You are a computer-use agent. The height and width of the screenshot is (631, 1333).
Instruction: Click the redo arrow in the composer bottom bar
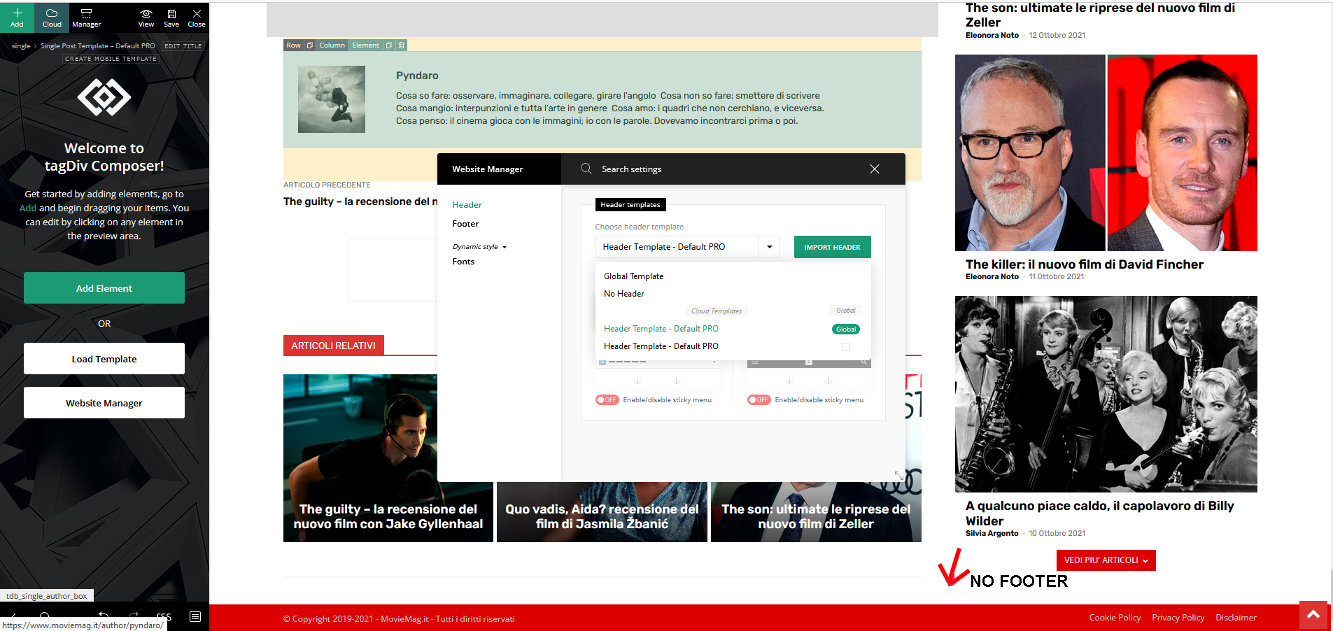(133, 616)
